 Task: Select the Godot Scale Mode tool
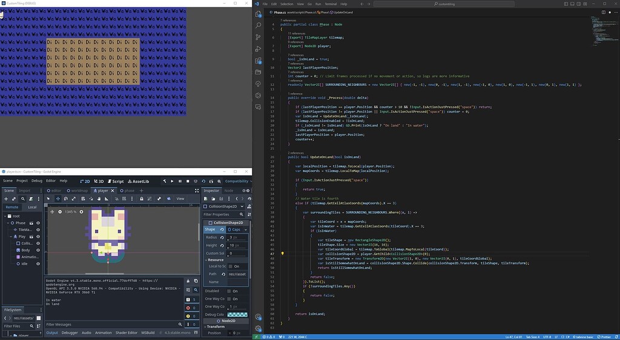pos(73,198)
